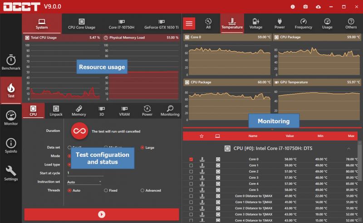Select the Power test type

(147, 111)
